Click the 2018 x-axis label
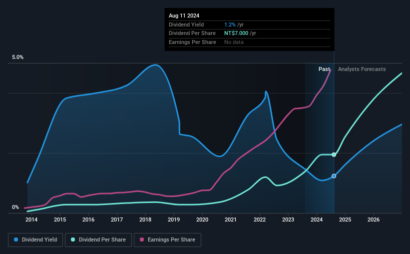The image size is (410, 254). point(145,219)
